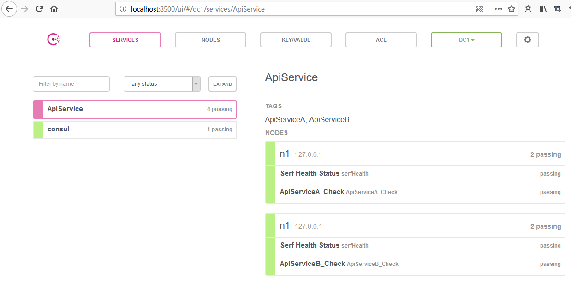Open the Key/Value tab
The image size is (571, 283).
coord(296,40)
